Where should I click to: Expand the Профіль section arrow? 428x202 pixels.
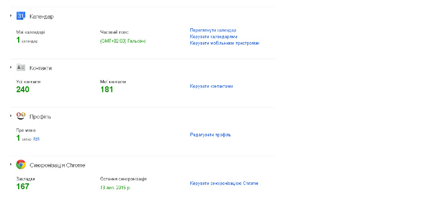click(11, 116)
